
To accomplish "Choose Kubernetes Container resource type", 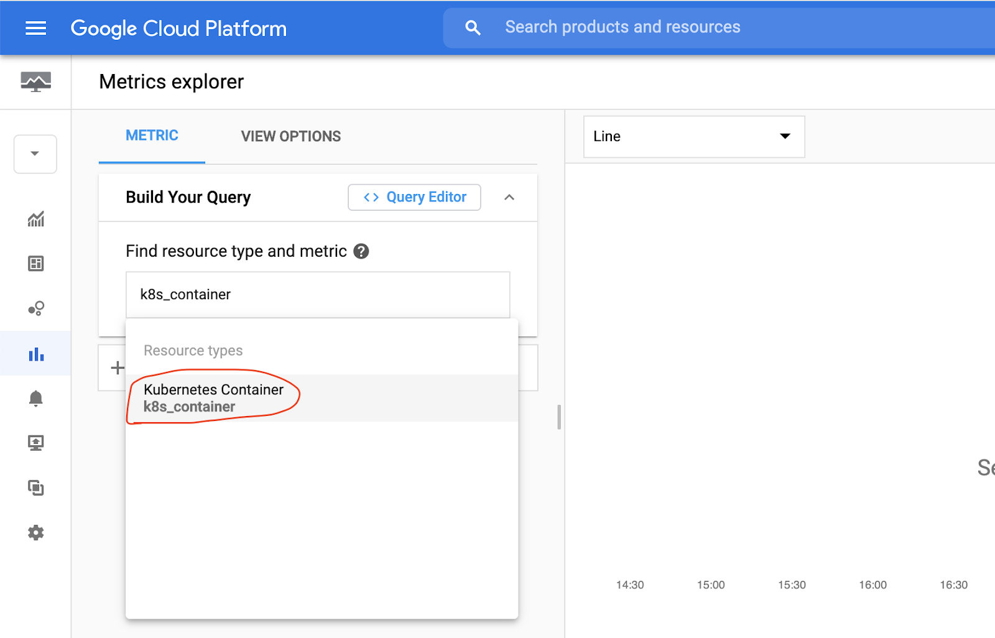I will point(213,398).
